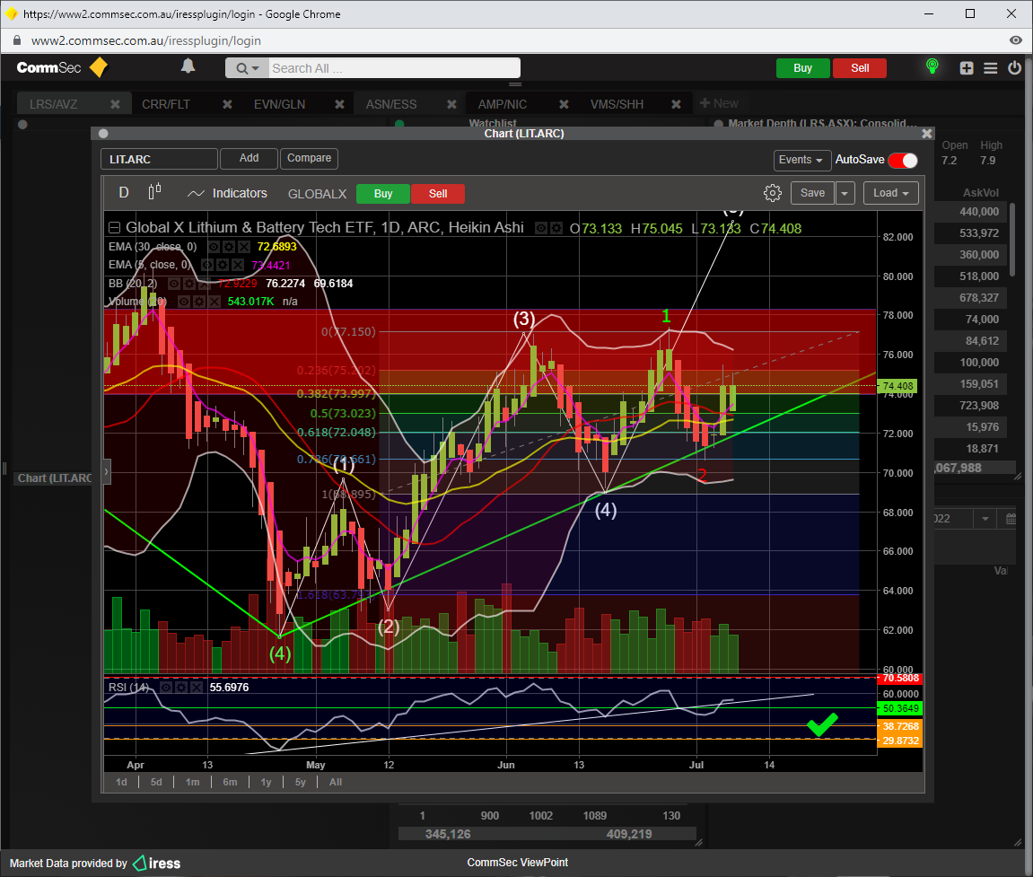The image size is (1033, 877).
Task: Switch to the LRS/AVZ tab
Action: point(53,104)
